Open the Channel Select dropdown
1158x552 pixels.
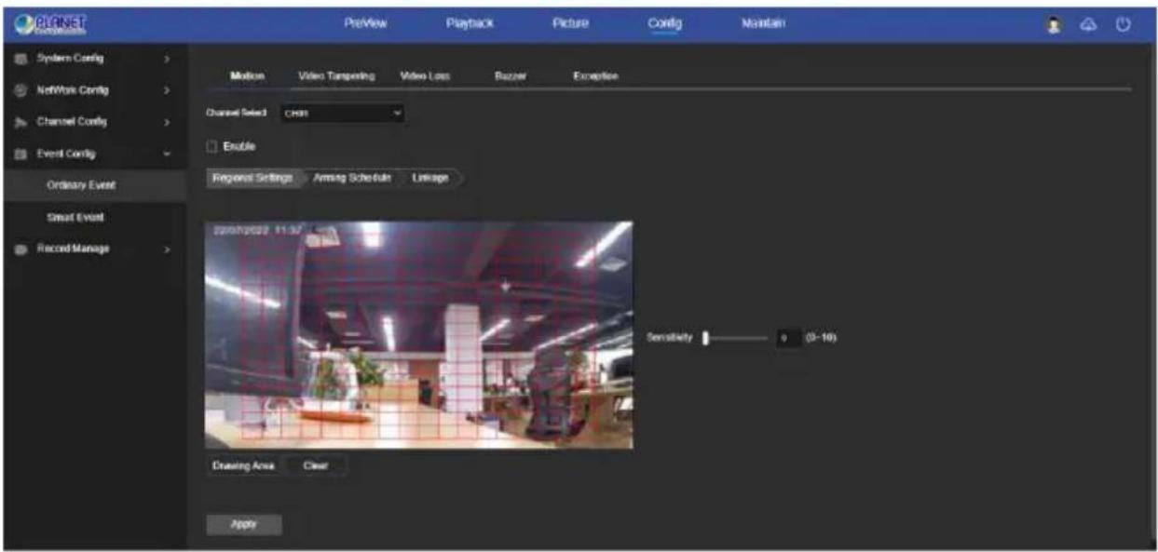click(342, 114)
